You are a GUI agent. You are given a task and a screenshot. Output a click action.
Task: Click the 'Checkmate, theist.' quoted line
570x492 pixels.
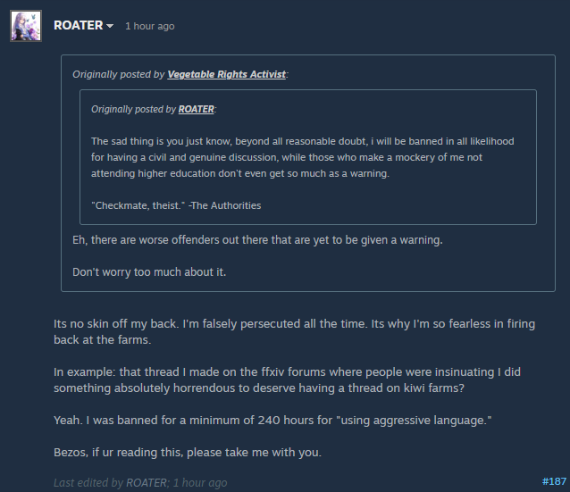click(176, 205)
